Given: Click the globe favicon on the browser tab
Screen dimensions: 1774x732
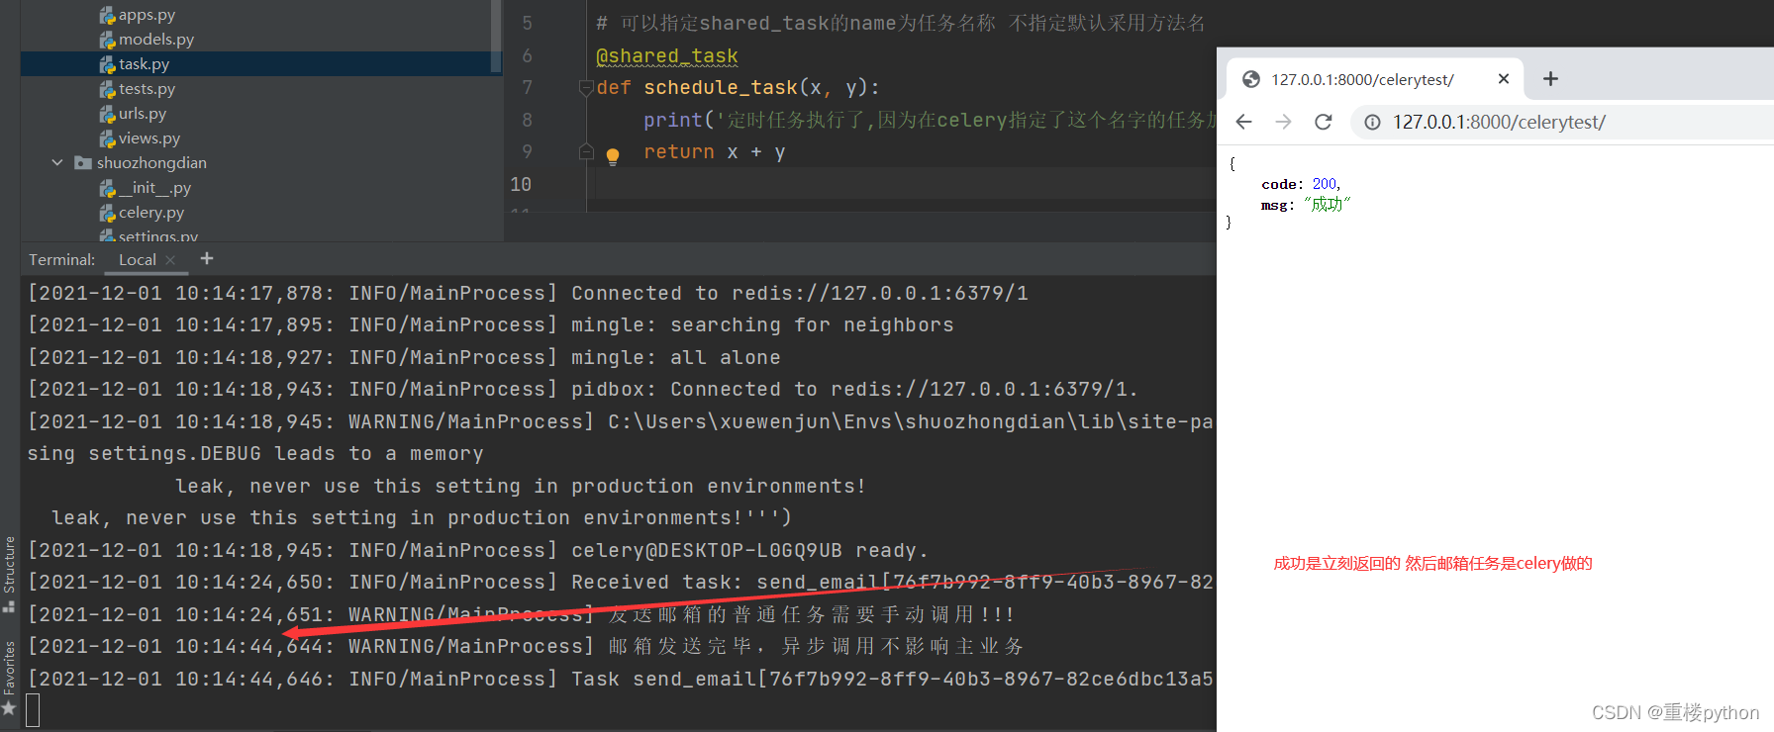Looking at the screenshot, I should [x=1251, y=79].
